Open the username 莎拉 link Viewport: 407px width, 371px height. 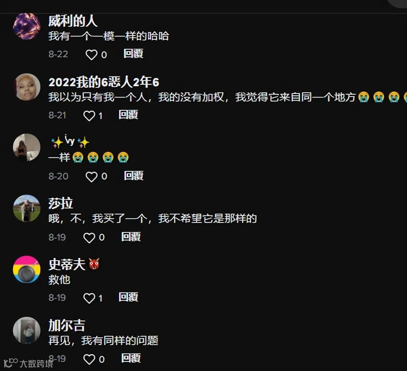click(60, 203)
